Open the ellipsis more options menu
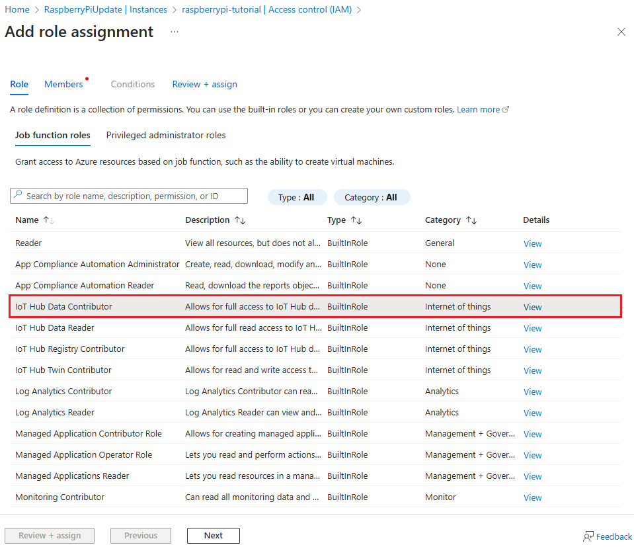 click(x=175, y=32)
